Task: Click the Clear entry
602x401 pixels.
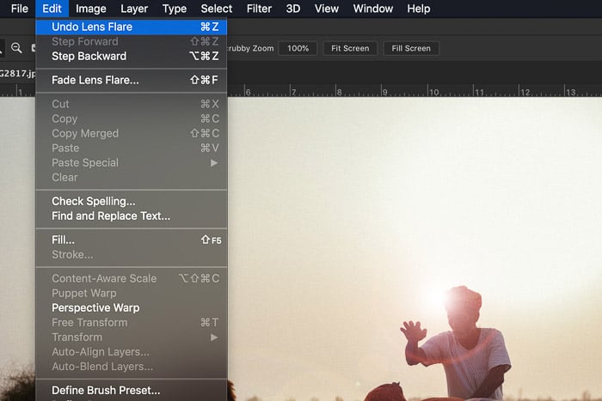Action: (131, 178)
